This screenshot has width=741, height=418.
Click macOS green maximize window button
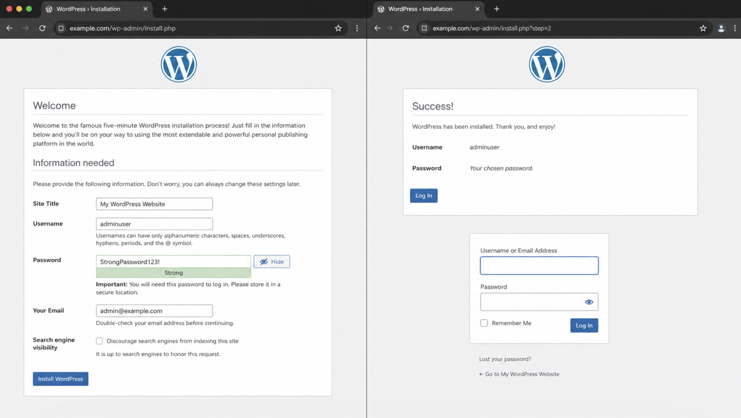pyautogui.click(x=29, y=9)
